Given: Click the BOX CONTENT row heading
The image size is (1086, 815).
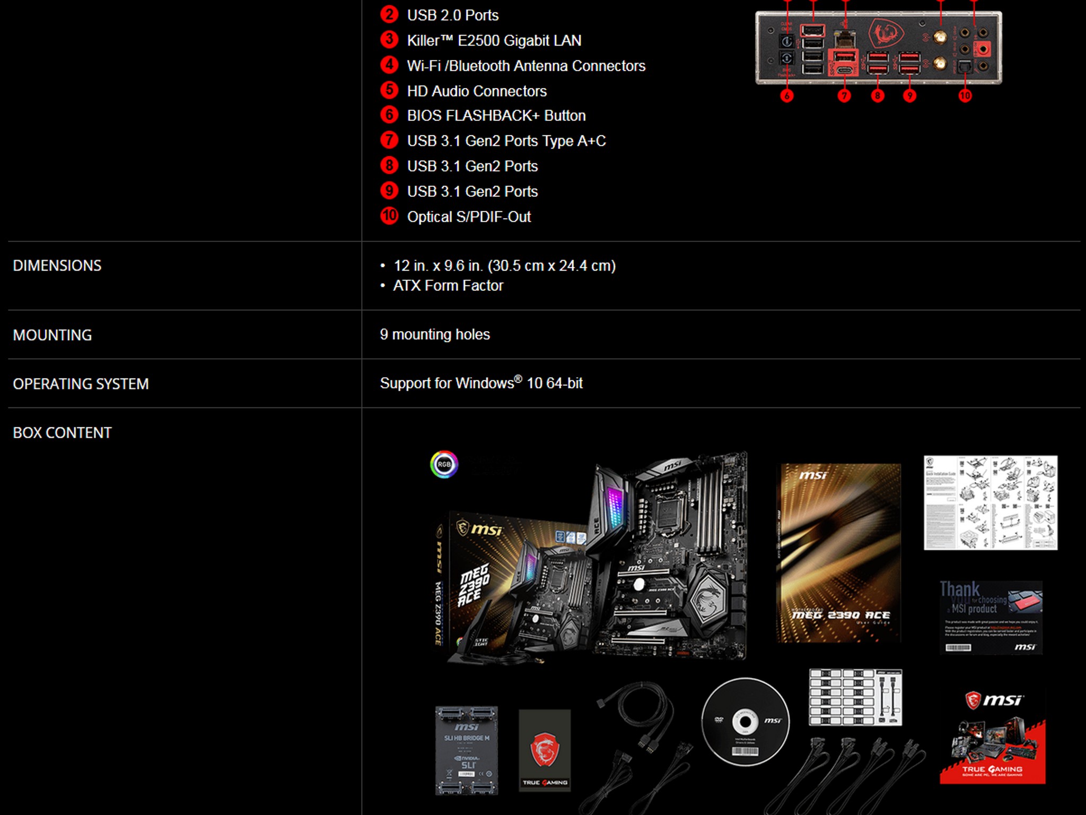Looking at the screenshot, I should point(62,433).
